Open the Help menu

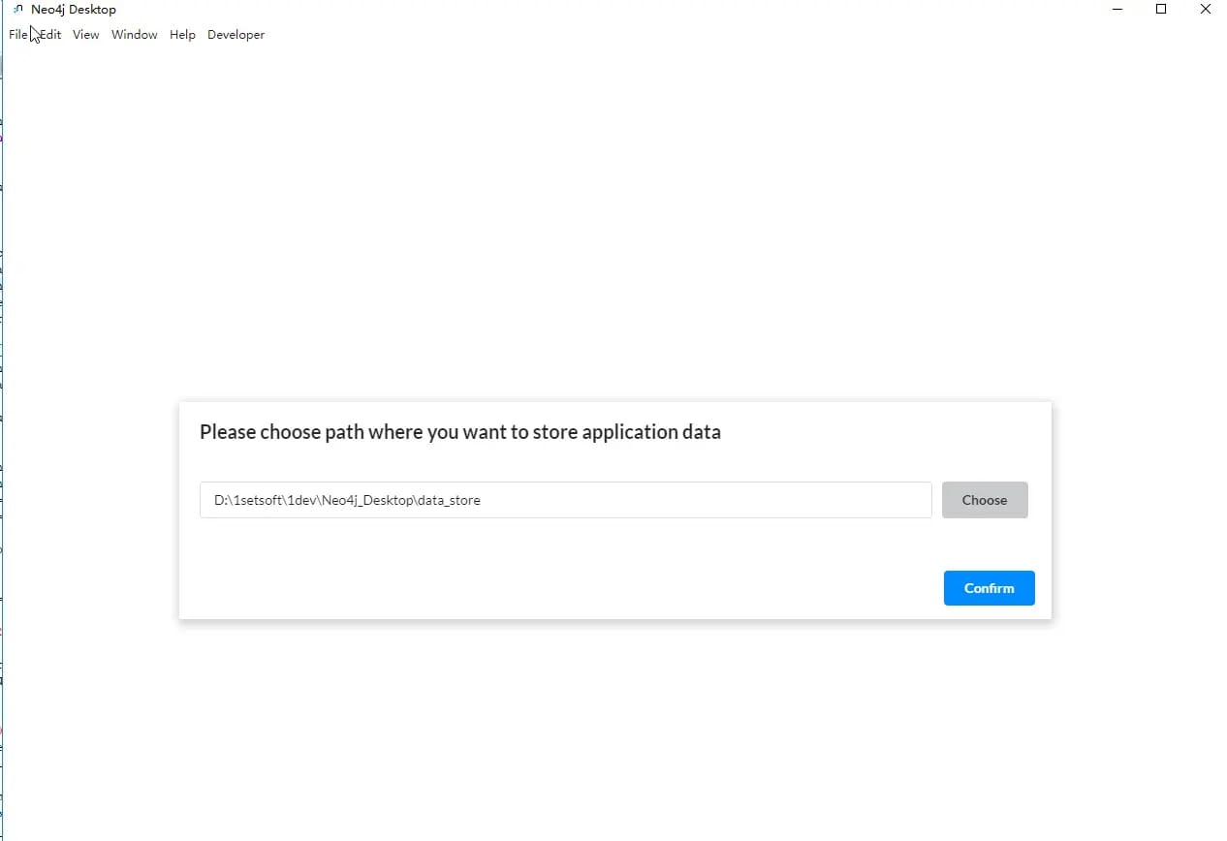[182, 35]
